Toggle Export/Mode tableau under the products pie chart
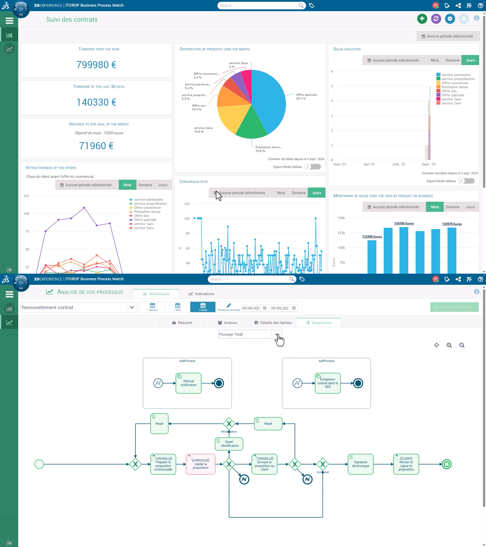This screenshot has height=547, width=486. [x=313, y=167]
